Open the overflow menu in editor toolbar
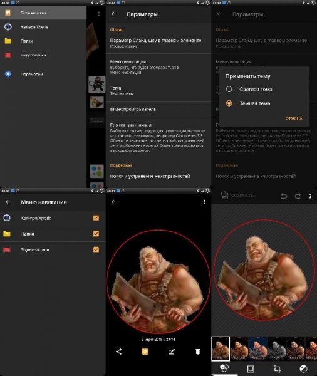 pos(310,196)
